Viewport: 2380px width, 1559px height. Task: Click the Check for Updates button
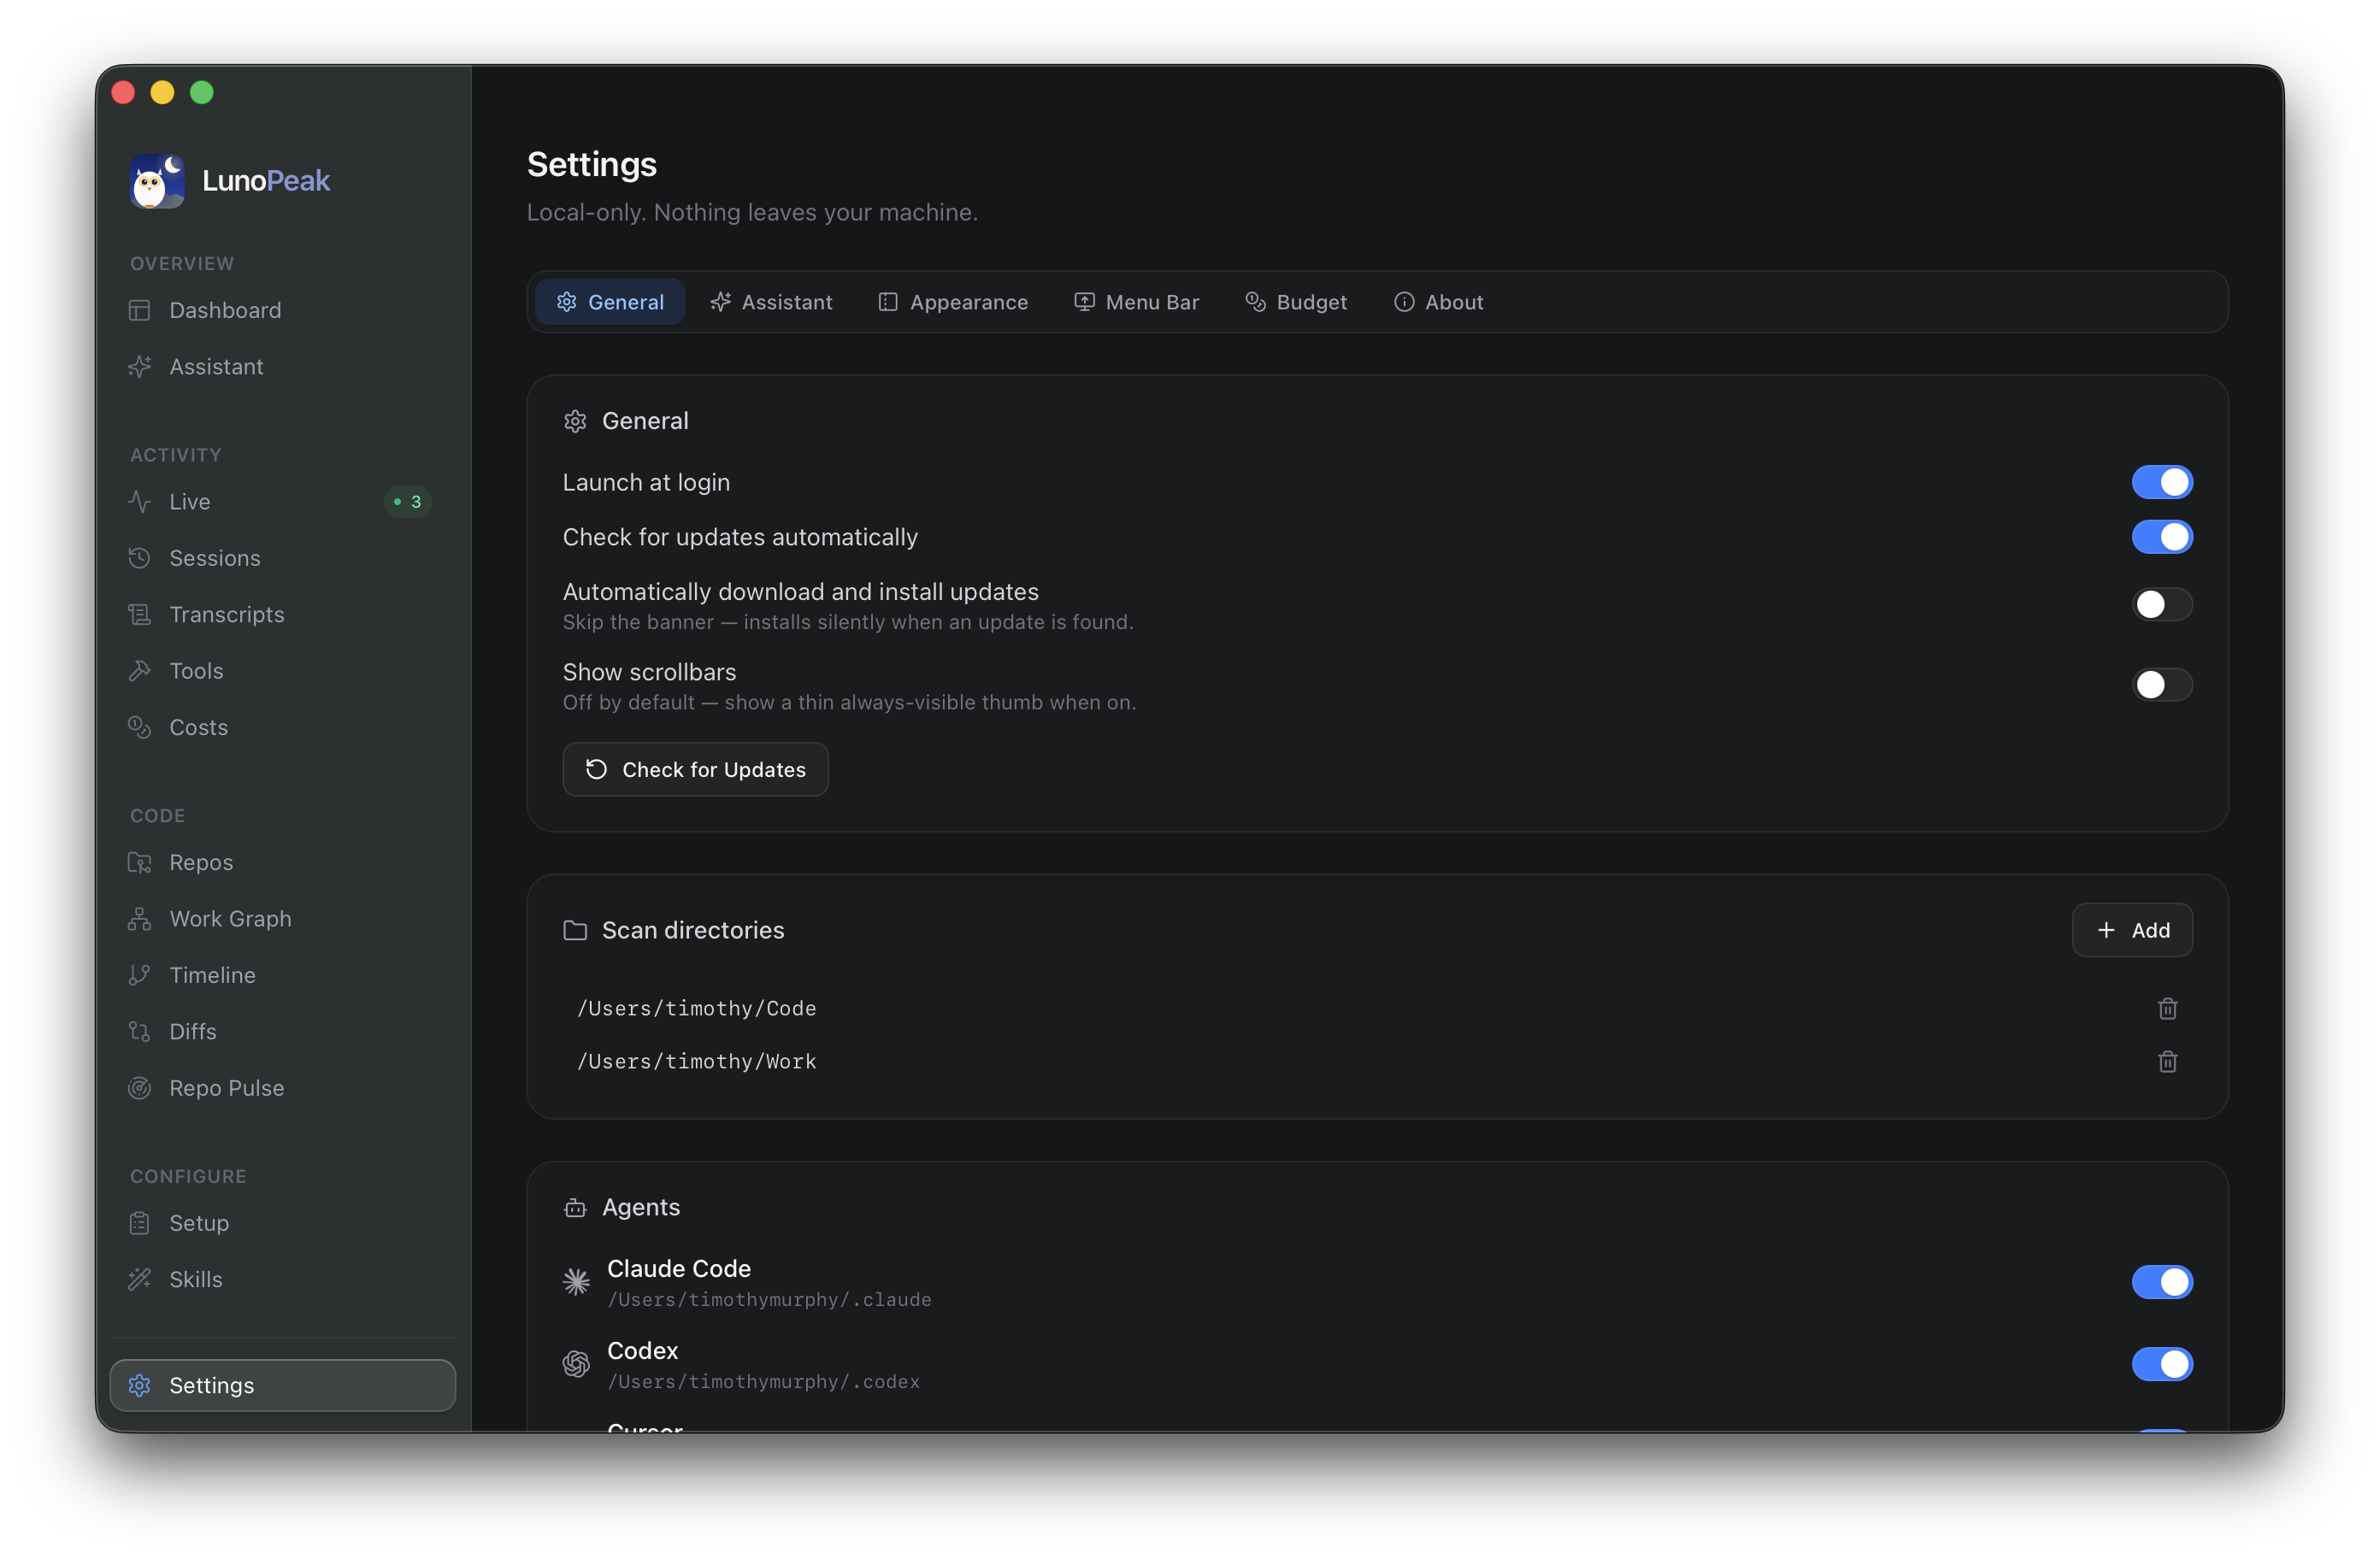click(x=695, y=769)
